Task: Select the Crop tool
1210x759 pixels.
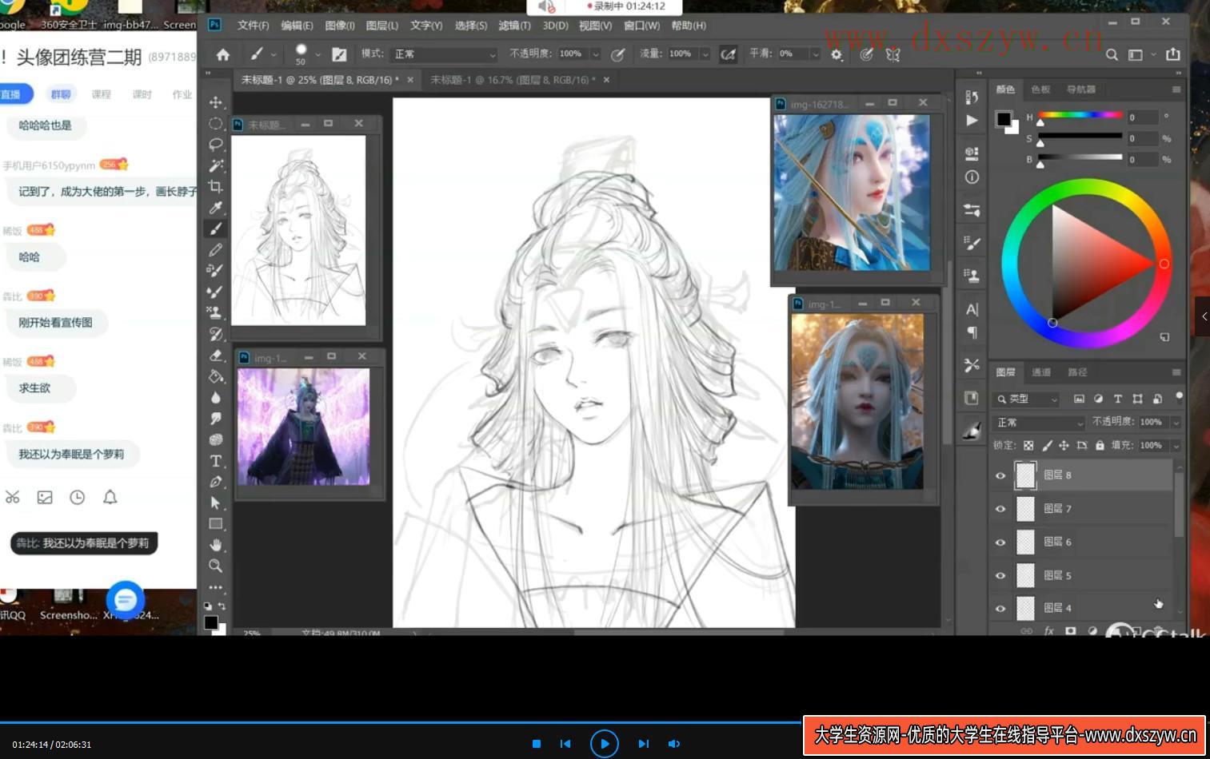Action: pos(215,187)
